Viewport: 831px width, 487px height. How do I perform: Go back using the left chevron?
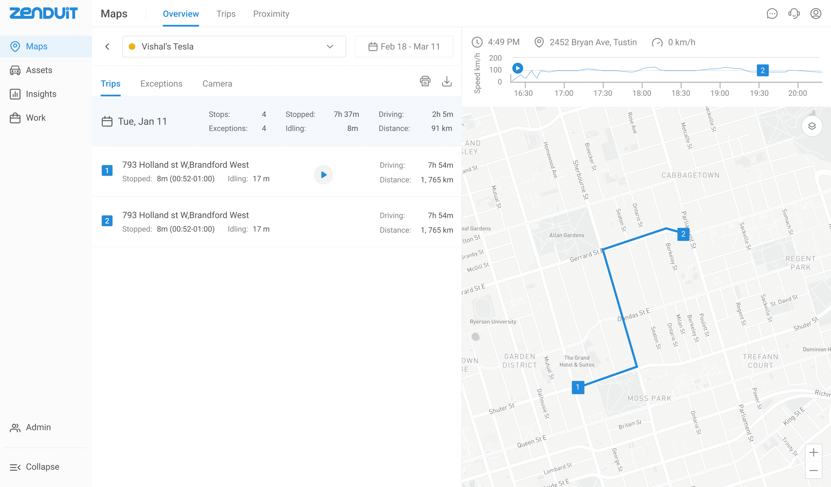point(107,46)
